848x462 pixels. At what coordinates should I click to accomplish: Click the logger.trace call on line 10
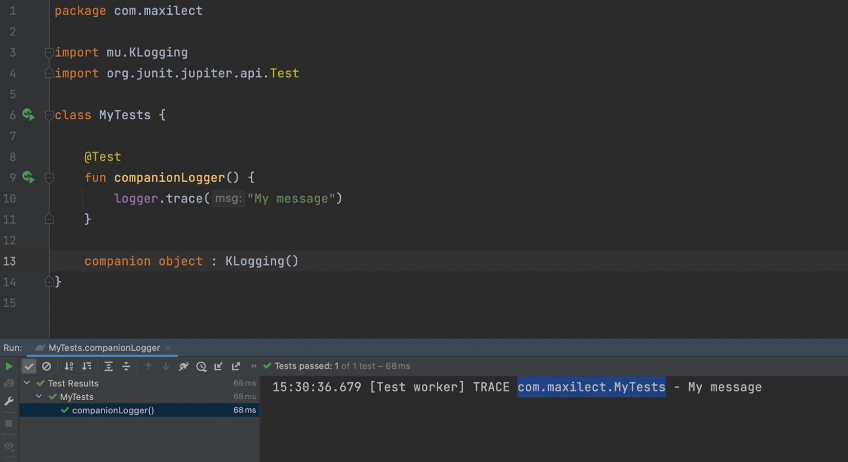[159, 199]
